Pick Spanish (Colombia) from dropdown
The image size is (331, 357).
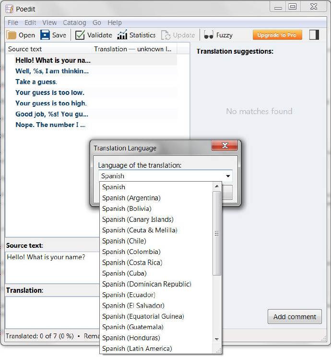pyautogui.click(x=156, y=252)
